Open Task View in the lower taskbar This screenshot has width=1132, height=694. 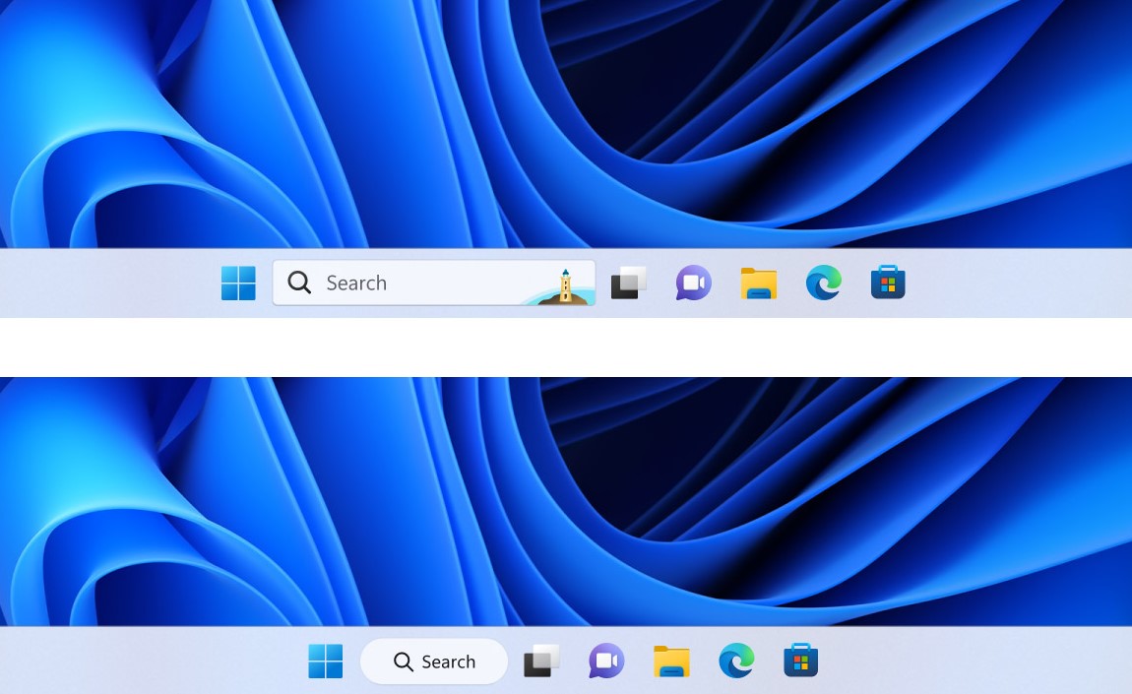coord(541,661)
